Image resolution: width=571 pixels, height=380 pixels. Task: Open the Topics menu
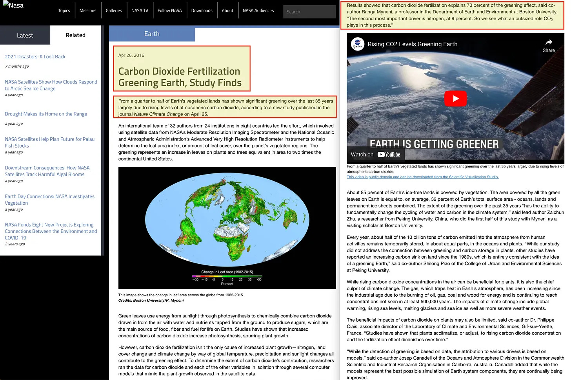(64, 11)
